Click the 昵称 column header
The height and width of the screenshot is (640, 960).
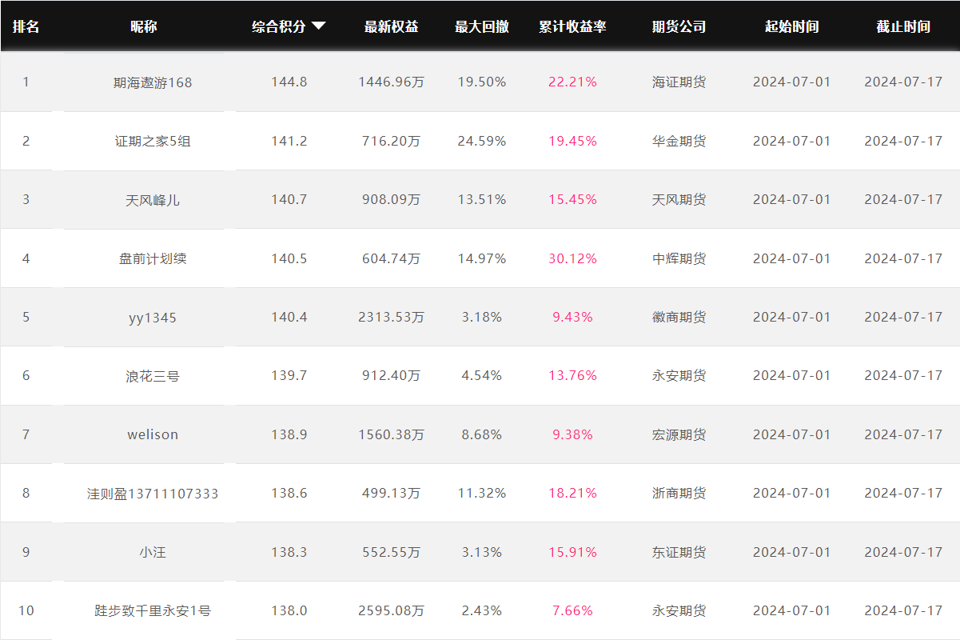click(x=144, y=26)
